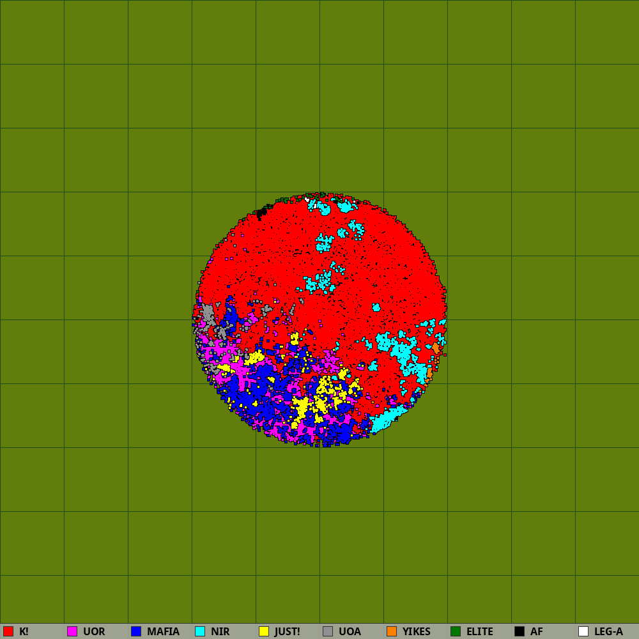The height and width of the screenshot is (639, 639).
Task: Select the yellow JUST! legend swatch
Action: pyautogui.click(x=264, y=631)
